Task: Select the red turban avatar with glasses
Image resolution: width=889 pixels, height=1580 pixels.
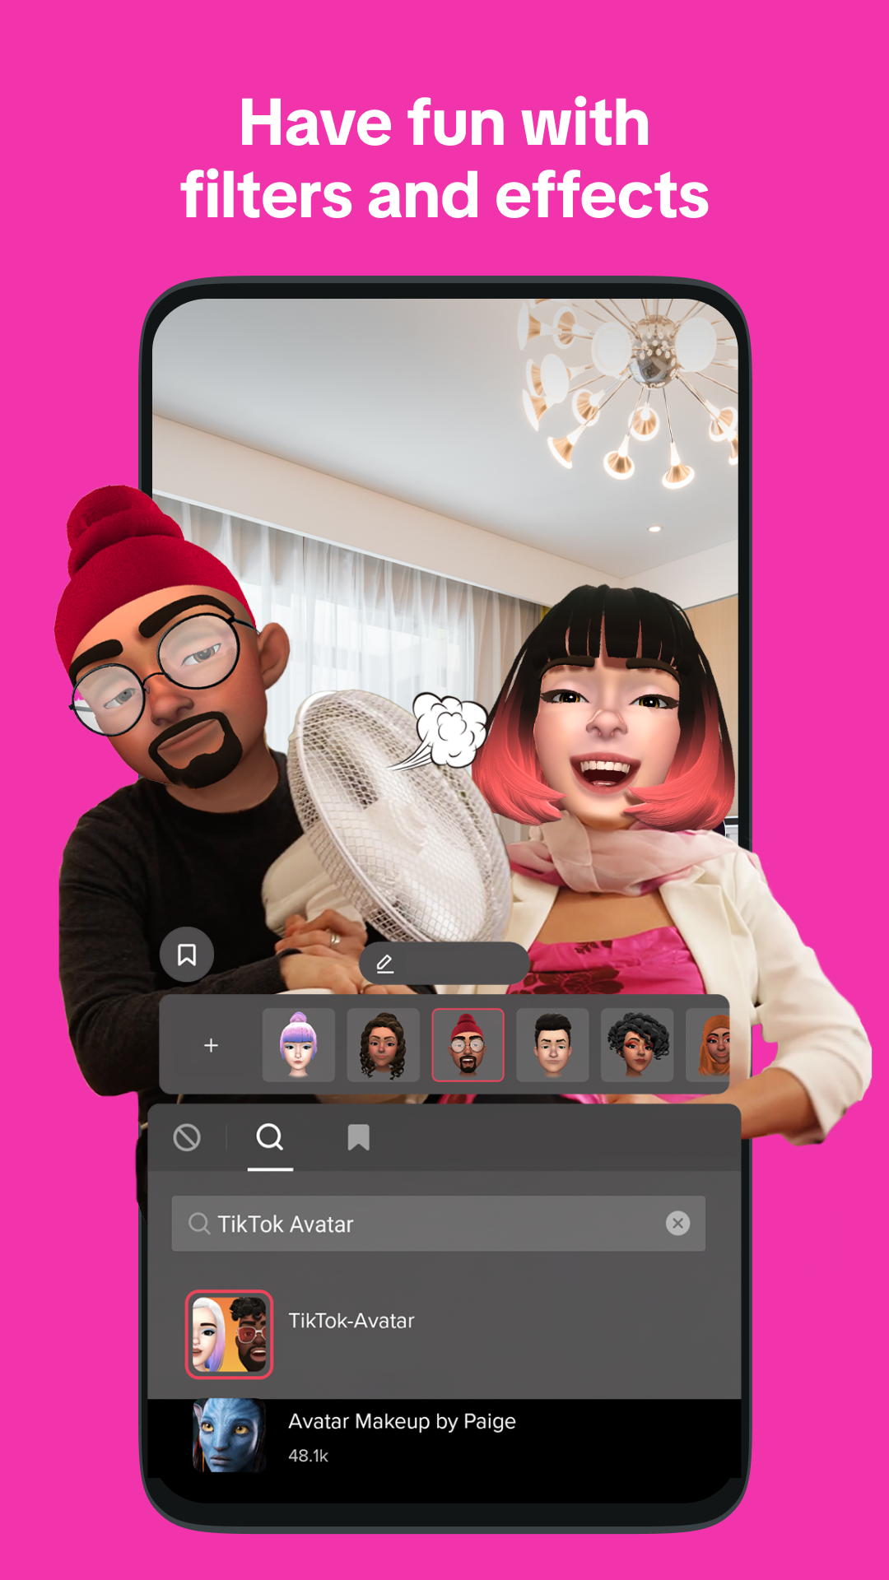Action: [x=468, y=1045]
